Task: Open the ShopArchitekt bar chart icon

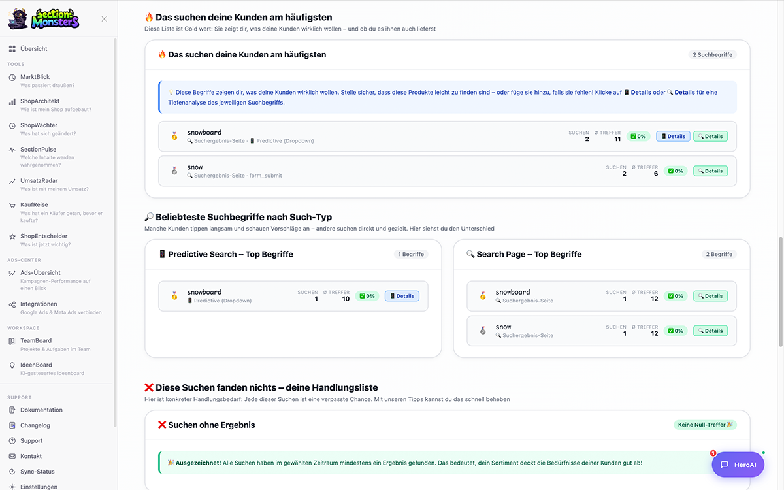Action: tap(12, 101)
